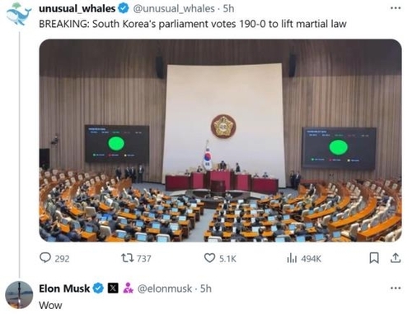Screen dimensions: 412x314
Task: Open the @unusual_whales handle link
Action: pyautogui.click(x=174, y=9)
